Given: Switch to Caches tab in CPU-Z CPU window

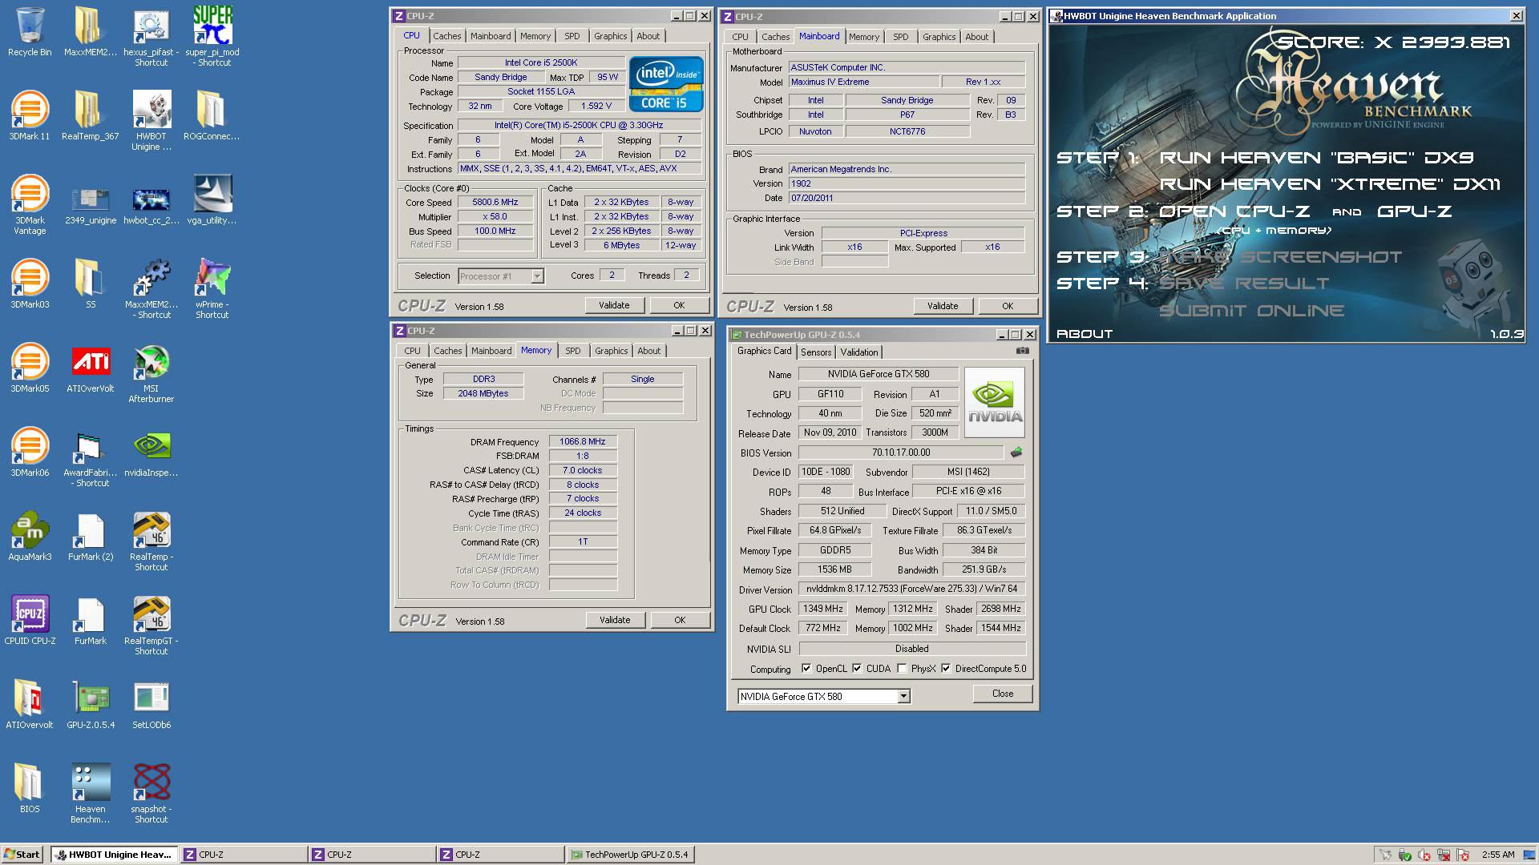Looking at the screenshot, I should pyautogui.click(x=446, y=36).
